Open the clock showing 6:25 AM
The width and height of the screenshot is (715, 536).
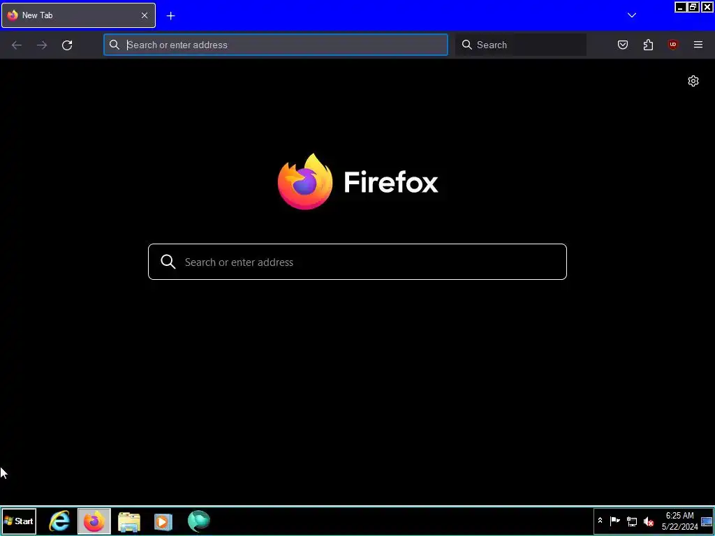pyautogui.click(x=679, y=521)
